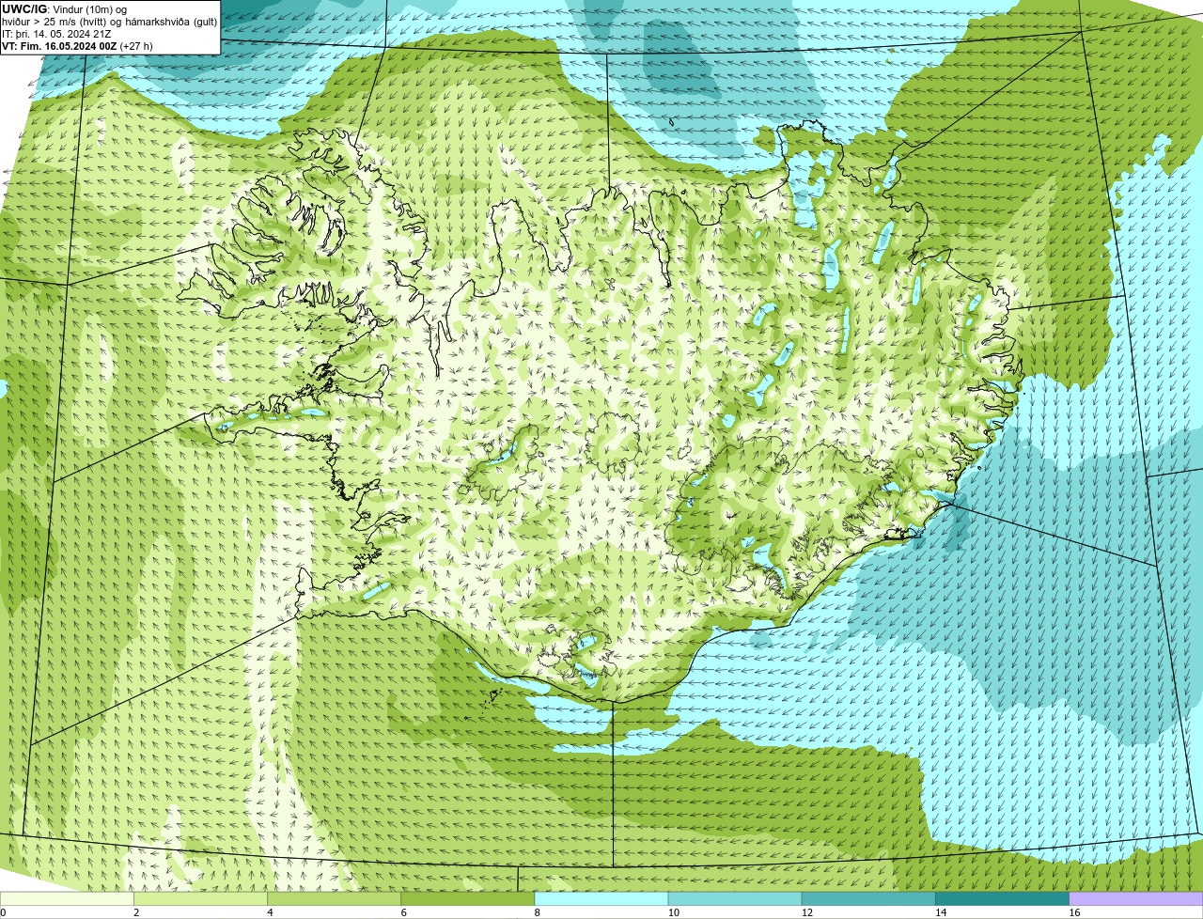Click the light green 2–4 m/s legend segment
Image resolution: width=1203 pixels, height=919 pixels.
pyautogui.click(x=200, y=898)
